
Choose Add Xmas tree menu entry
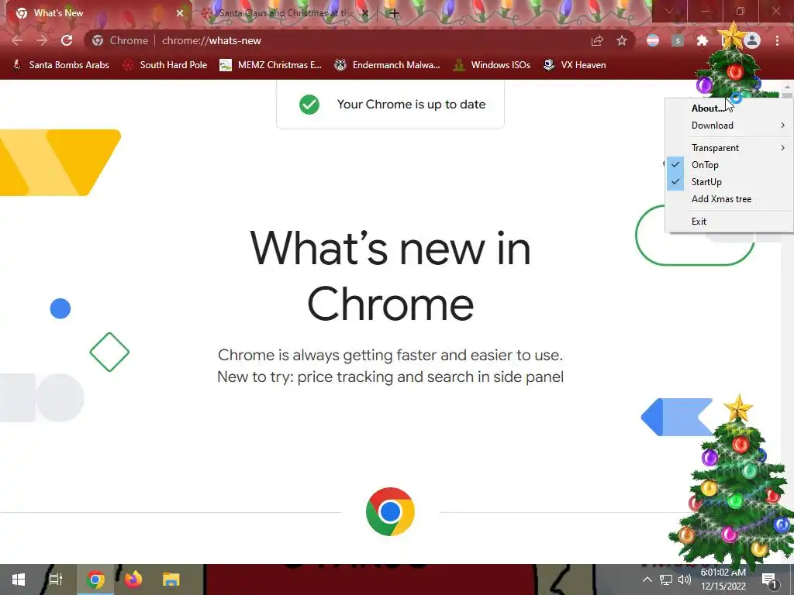729,199
